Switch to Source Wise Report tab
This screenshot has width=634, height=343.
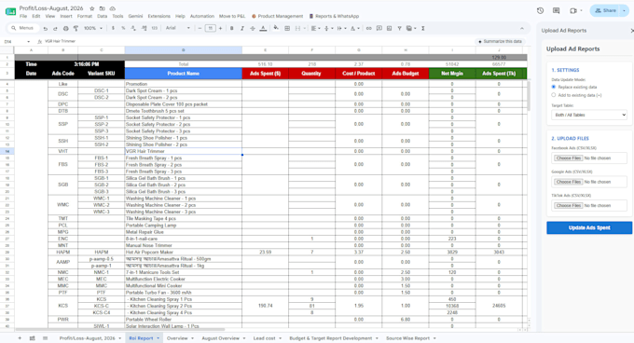click(x=407, y=338)
